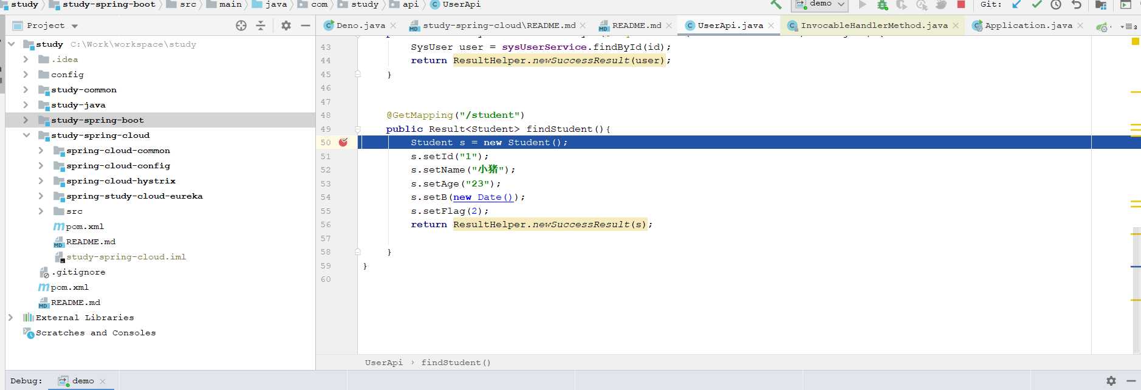Viewport: 1141px width, 390px height.
Task: Open the demo run configuration dropdown
Action: coord(820,4)
